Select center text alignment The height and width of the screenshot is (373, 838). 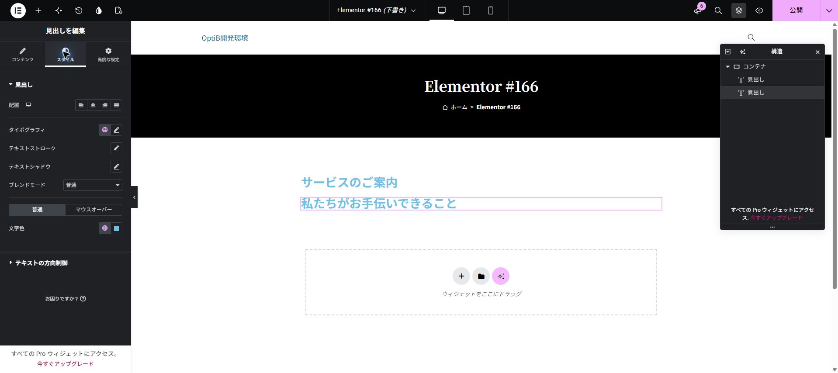coord(93,105)
